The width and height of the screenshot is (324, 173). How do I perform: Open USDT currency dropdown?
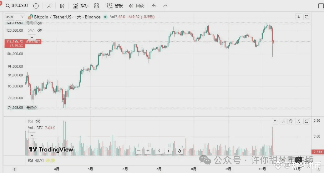pyautogui.click(x=14, y=17)
